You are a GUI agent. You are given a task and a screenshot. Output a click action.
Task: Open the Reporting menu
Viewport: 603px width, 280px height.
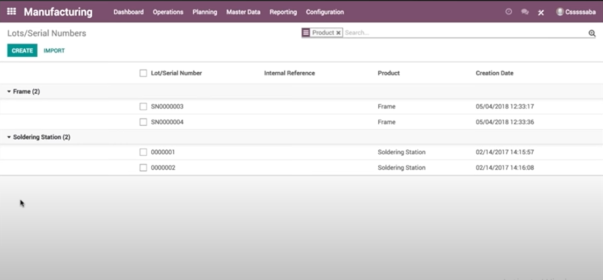(283, 12)
